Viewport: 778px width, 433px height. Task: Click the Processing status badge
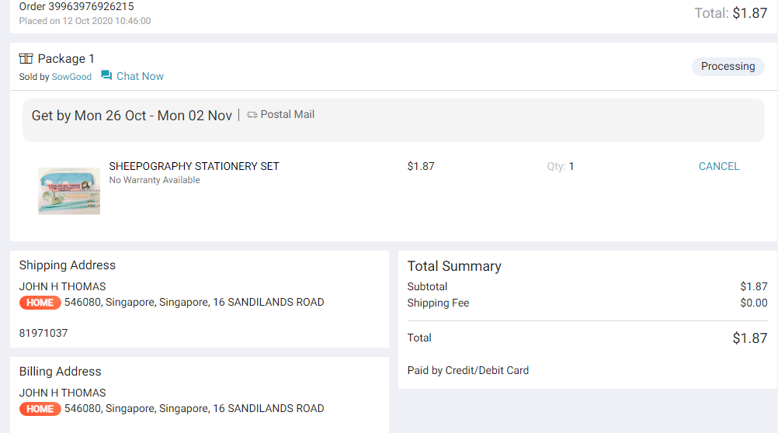pos(728,67)
